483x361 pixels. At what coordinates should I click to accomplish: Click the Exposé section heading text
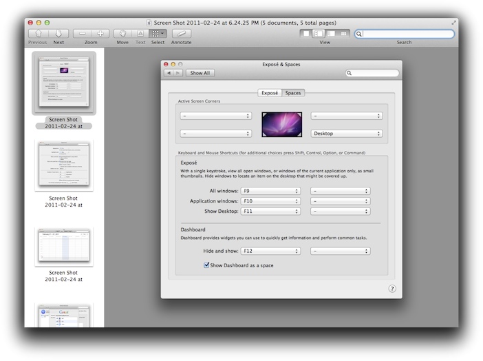(189, 163)
